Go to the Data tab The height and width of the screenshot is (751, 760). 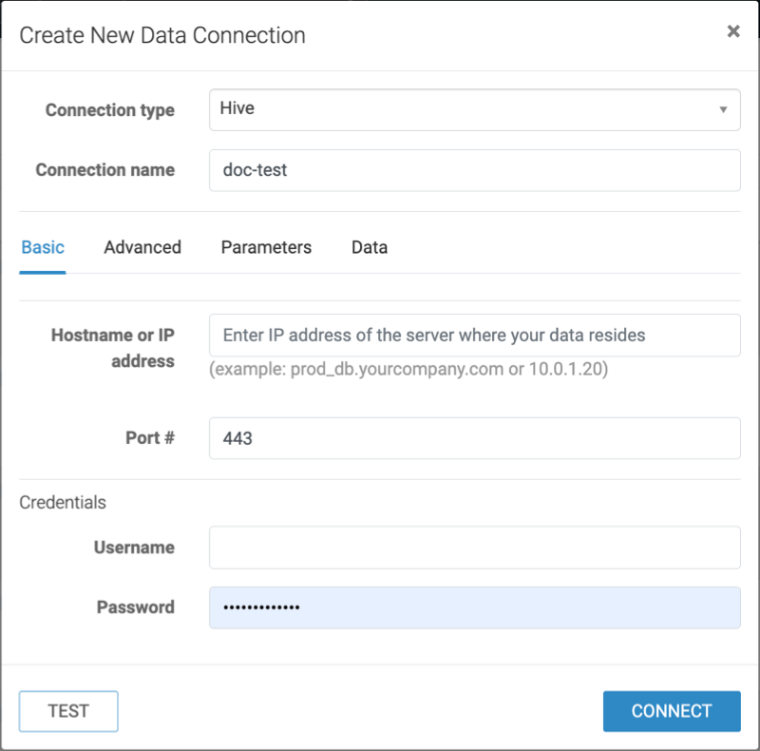click(370, 247)
